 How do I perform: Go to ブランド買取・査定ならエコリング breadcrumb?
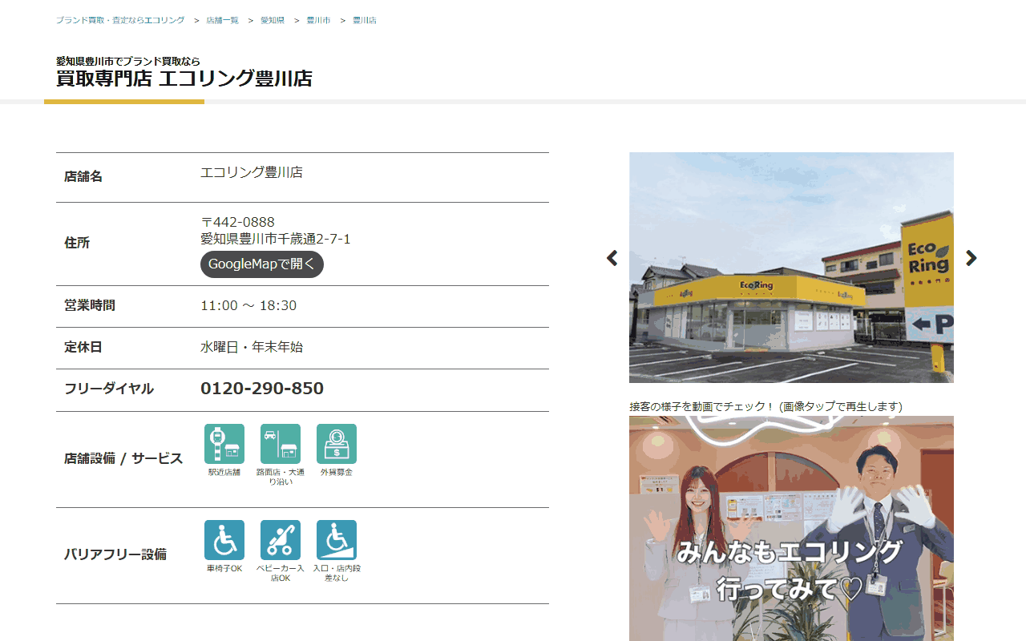pyautogui.click(x=120, y=20)
